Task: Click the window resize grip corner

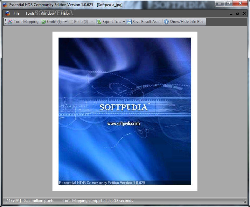Action: (244, 202)
